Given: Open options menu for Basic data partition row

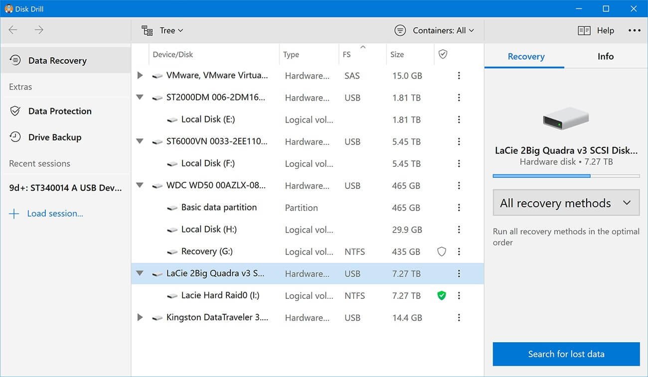Looking at the screenshot, I should 459,208.
